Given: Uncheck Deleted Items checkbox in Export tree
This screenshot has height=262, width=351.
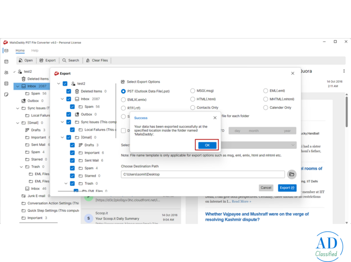Looking at the screenshot, I should click(69, 91).
